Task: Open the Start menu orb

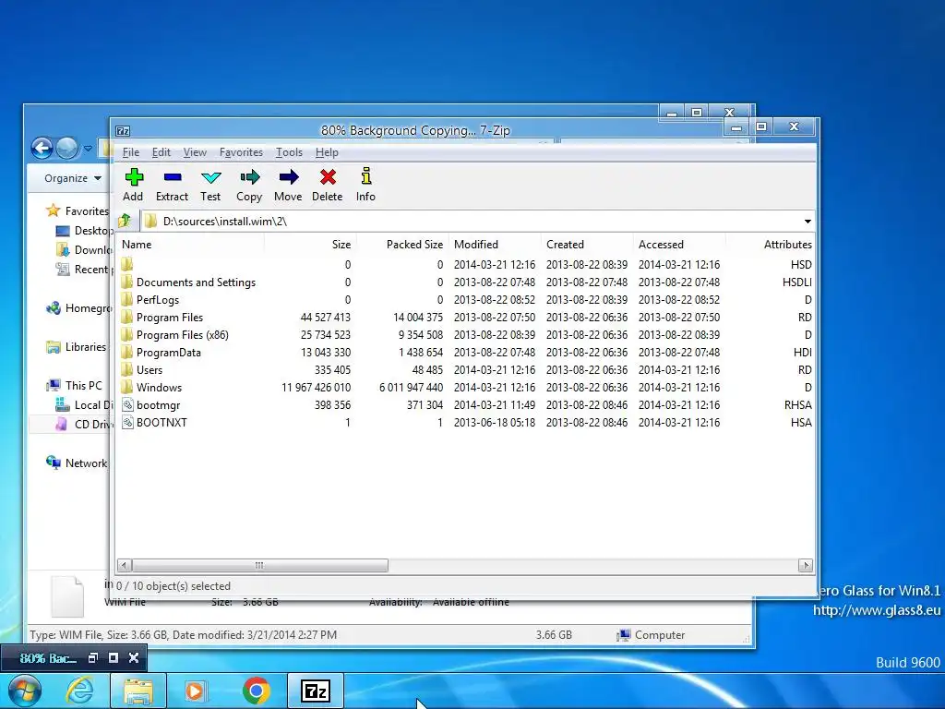Action: click(x=25, y=691)
